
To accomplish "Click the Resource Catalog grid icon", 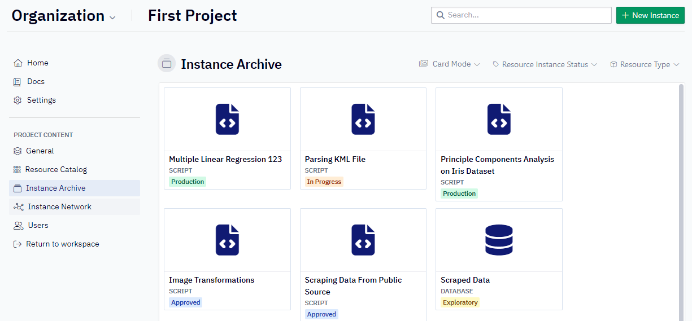I will click(18, 170).
